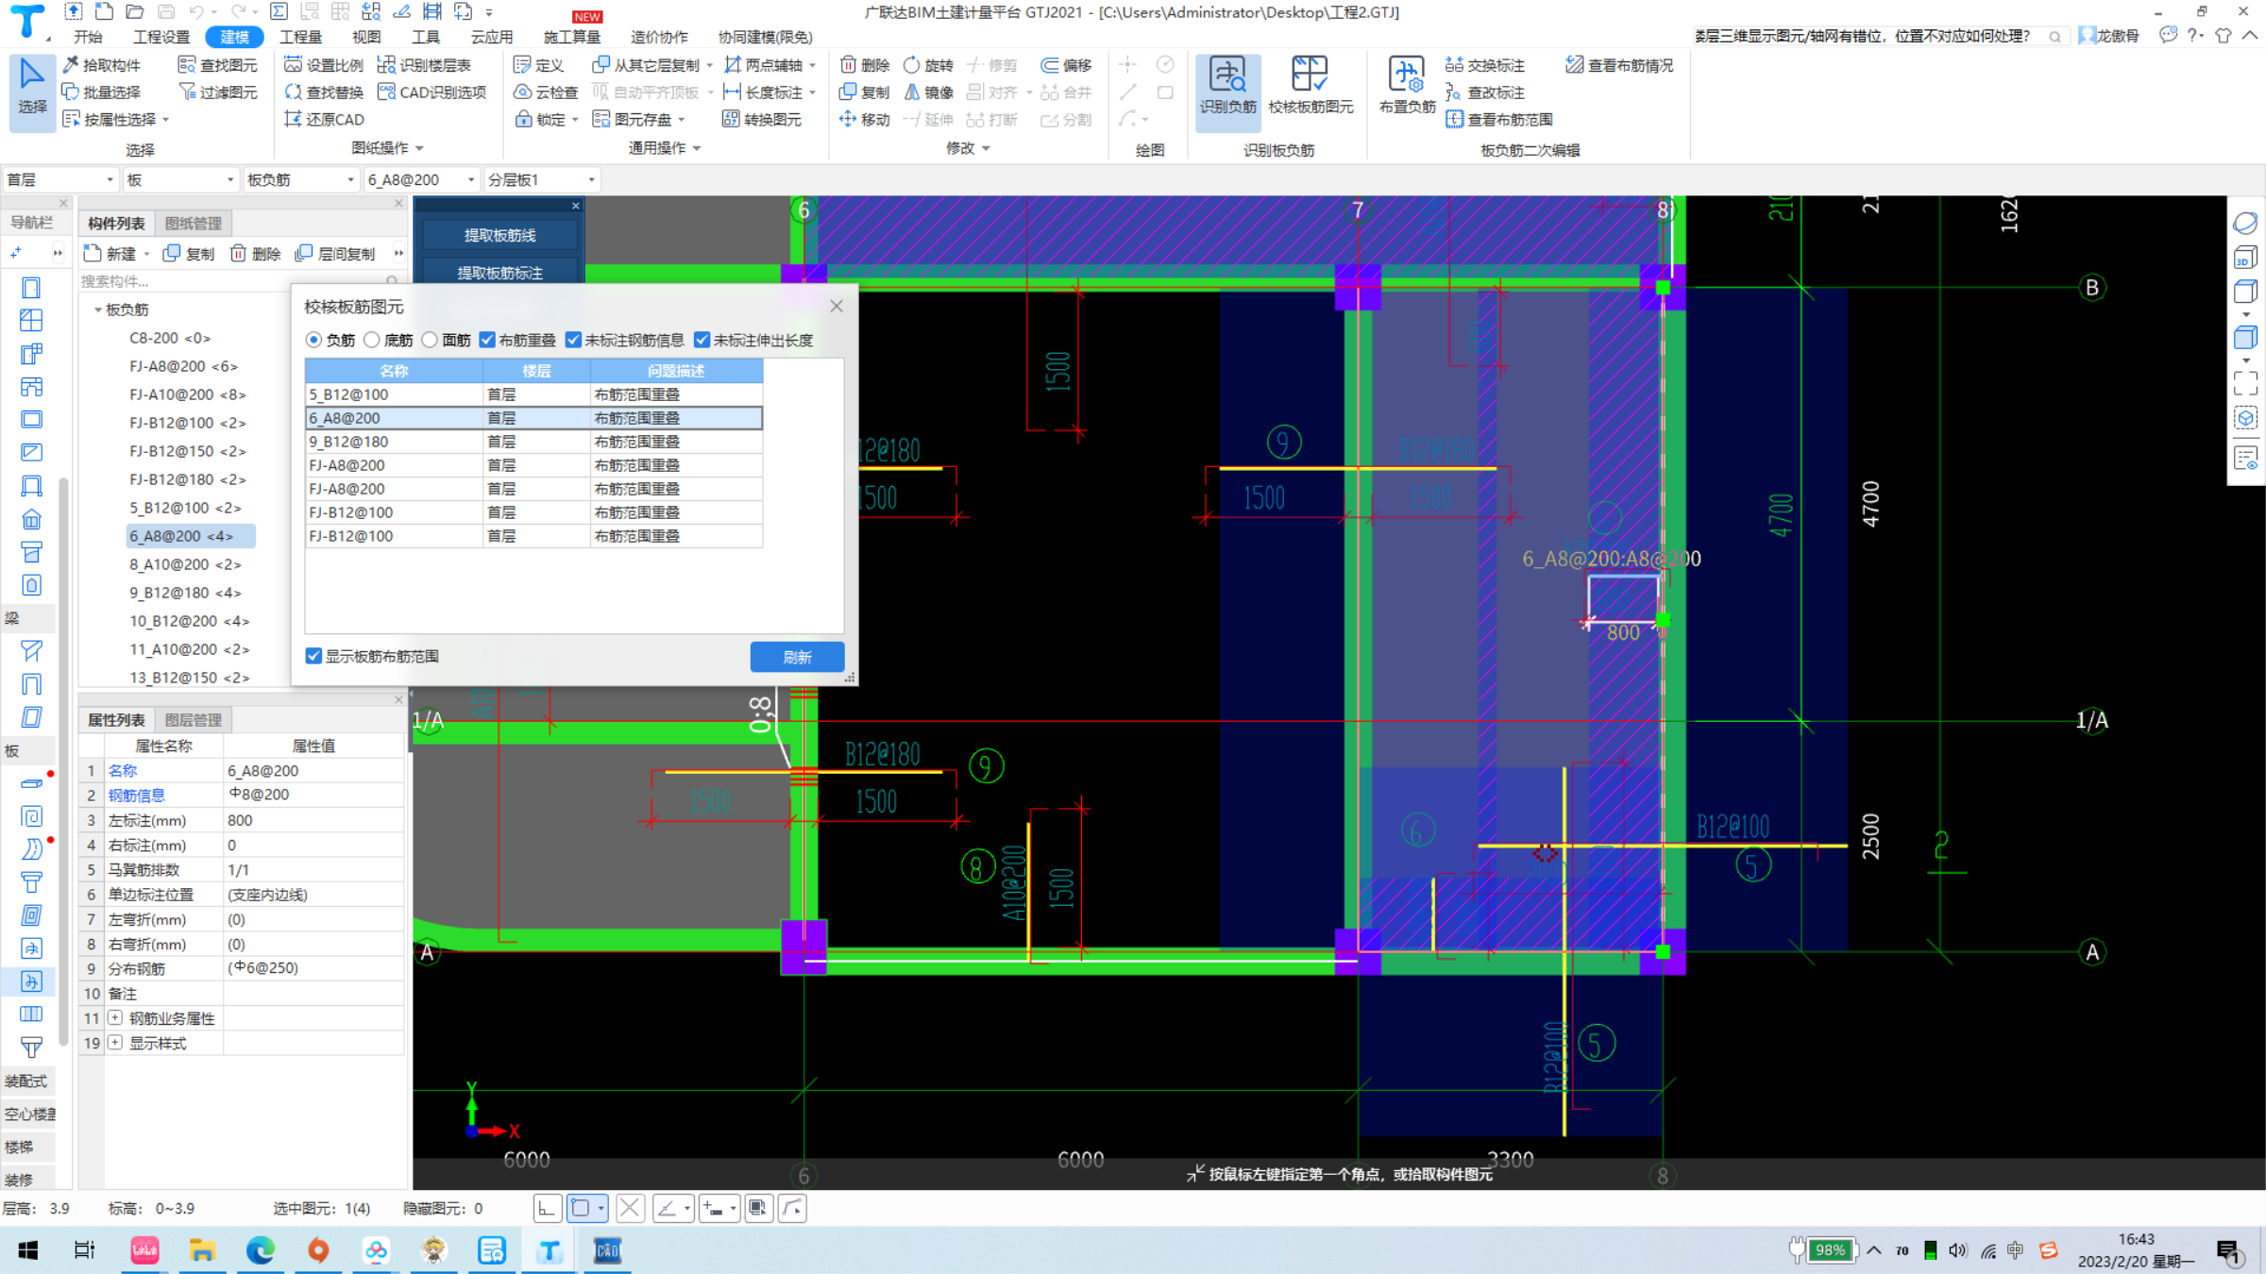Open the 开始 ribbon tab
Viewport: 2266px width, 1274px height.
[88, 37]
